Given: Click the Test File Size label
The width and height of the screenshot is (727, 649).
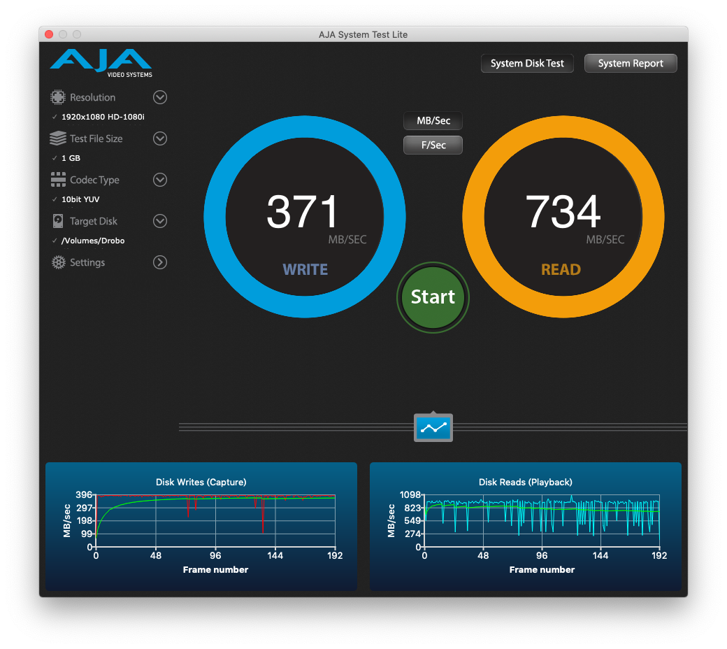Looking at the screenshot, I should (x=96, y=138).
